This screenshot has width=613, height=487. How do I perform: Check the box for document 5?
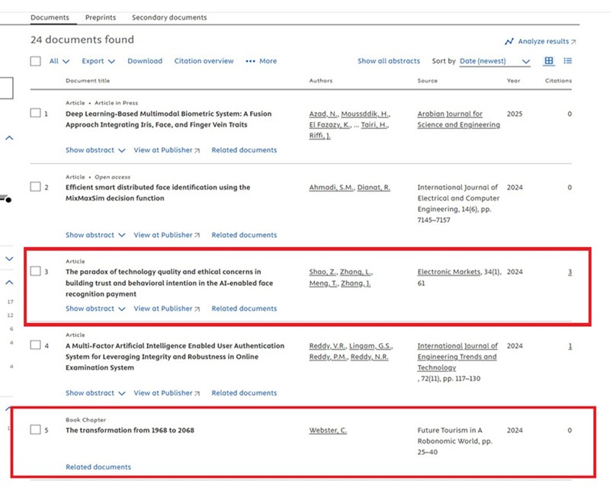35,430
